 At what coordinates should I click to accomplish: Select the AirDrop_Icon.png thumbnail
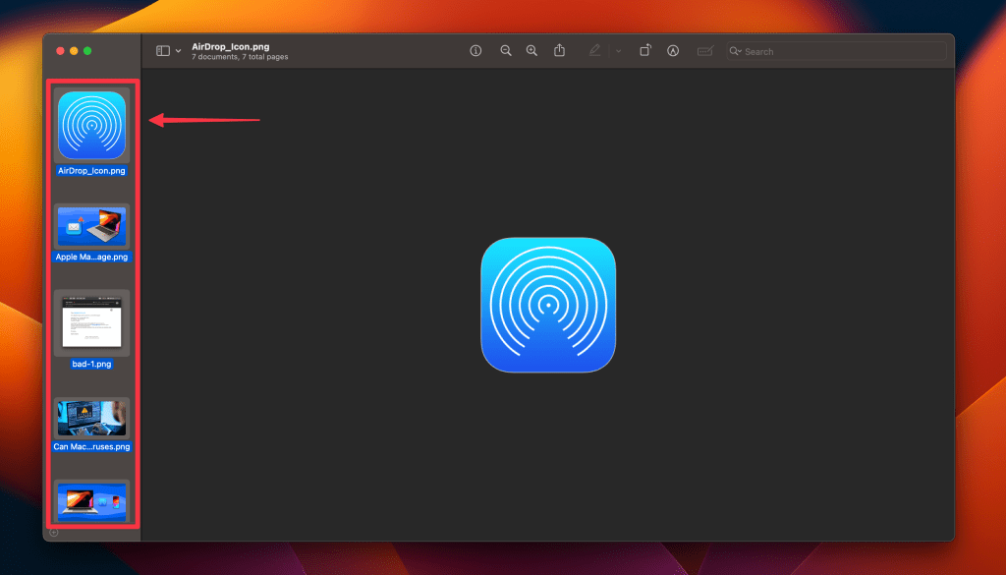coord(91,126)
